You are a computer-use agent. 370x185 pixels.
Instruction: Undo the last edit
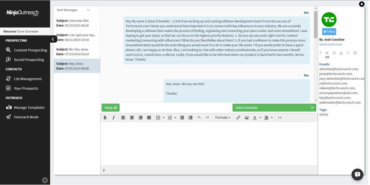click(x=199, y=118)
